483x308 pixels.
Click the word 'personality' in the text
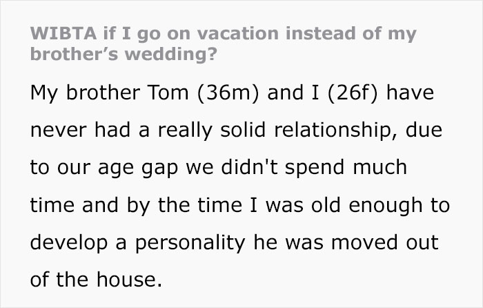point(190,243)
